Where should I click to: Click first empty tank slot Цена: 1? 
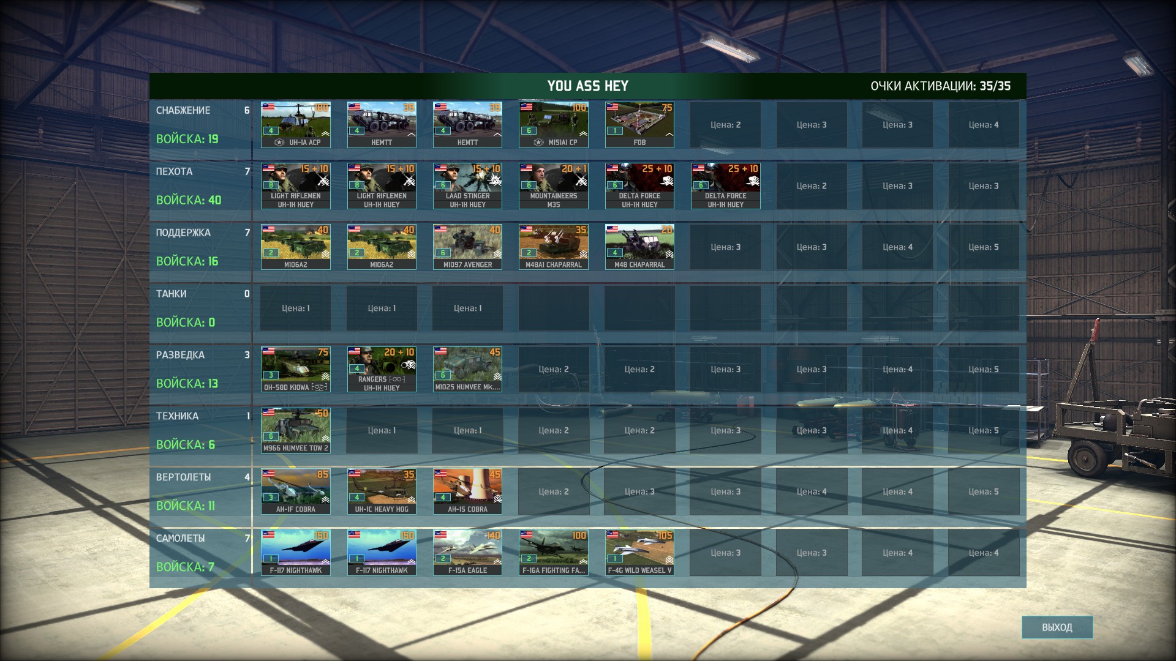296,308
